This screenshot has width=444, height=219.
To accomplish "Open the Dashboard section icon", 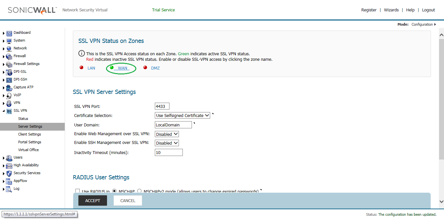I will [x=9, y=32].
